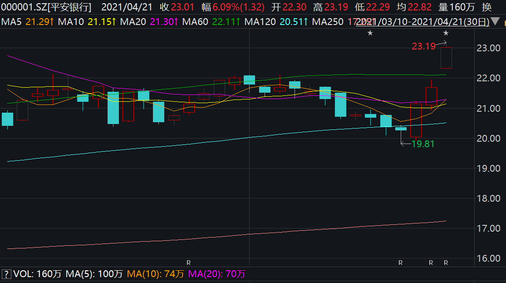Click the date 2021/04/21 in the header
Viewport: 506px width, 283px height.
127,7
